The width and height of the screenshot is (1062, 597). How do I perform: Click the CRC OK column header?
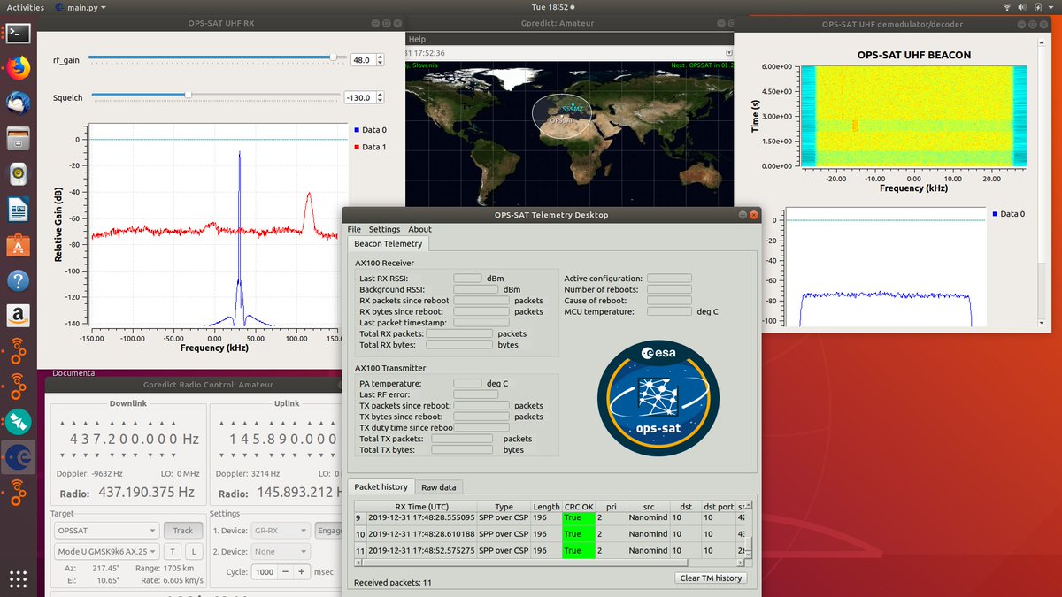click(578, 507)
